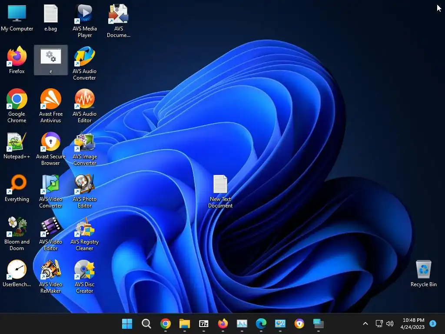The width and height of the screenshot is (445, 334).
Task: Select the Avast Secure Browser shortcut
Action: (51, 149)
